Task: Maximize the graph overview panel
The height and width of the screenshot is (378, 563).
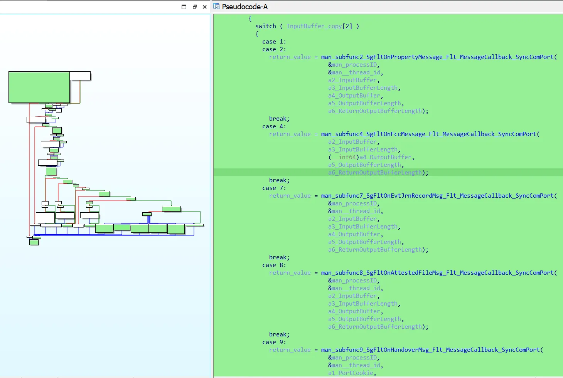Action: (x=184, y=7)
